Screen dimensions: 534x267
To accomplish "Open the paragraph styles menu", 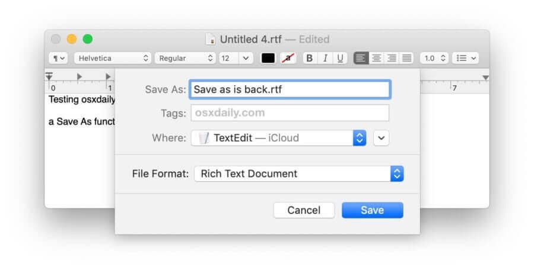I will pyautogui.click(x=58, y=58).
